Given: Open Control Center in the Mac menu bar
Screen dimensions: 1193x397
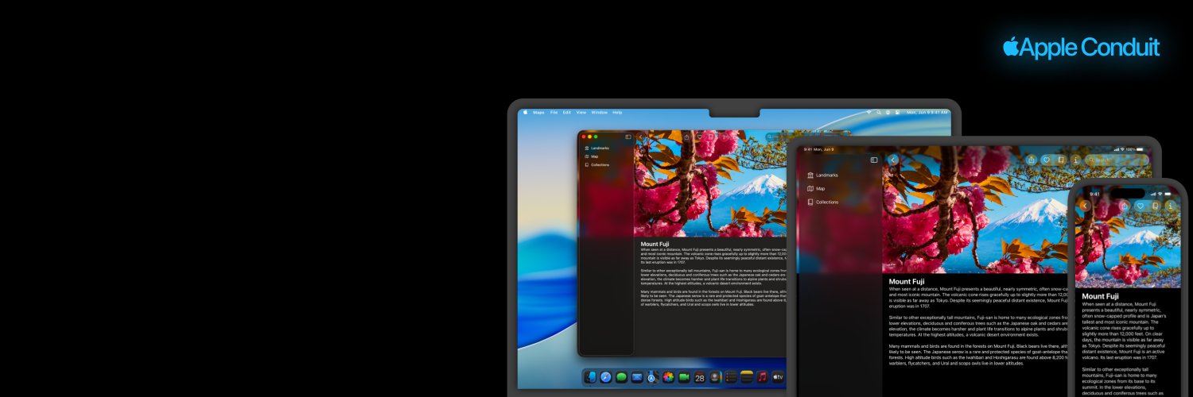Looking at the screenshot, I should 897,112.
